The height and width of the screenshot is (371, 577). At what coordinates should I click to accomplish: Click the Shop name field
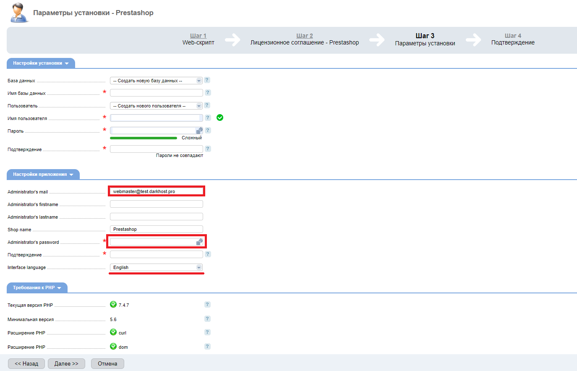[x=157, y=229]
